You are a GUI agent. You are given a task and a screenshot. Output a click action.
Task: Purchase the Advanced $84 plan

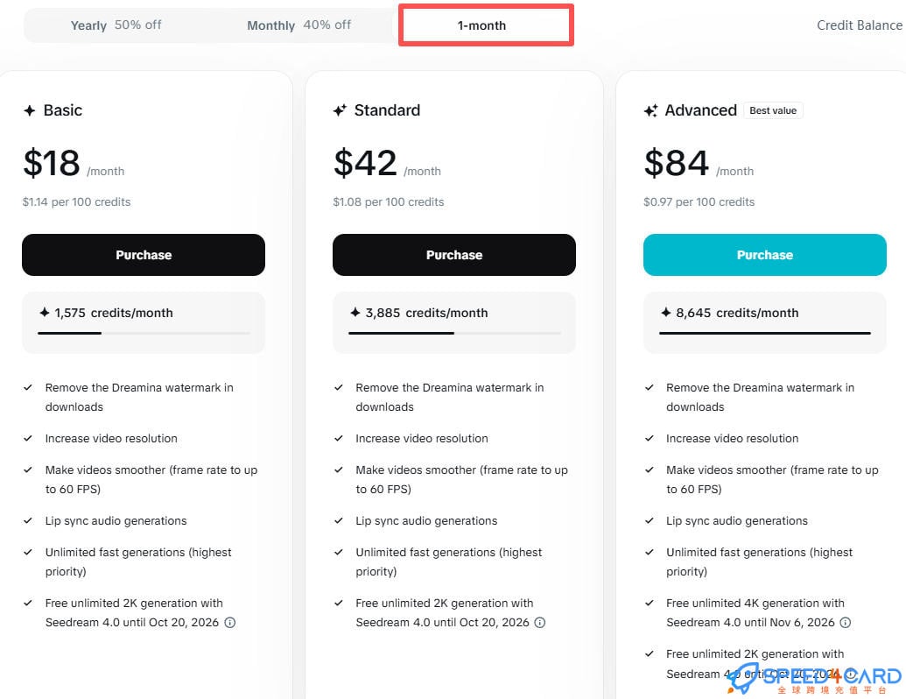(765, 255)
